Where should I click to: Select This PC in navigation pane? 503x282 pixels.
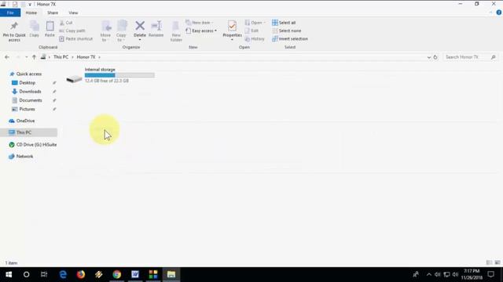[x=29, y=132]
